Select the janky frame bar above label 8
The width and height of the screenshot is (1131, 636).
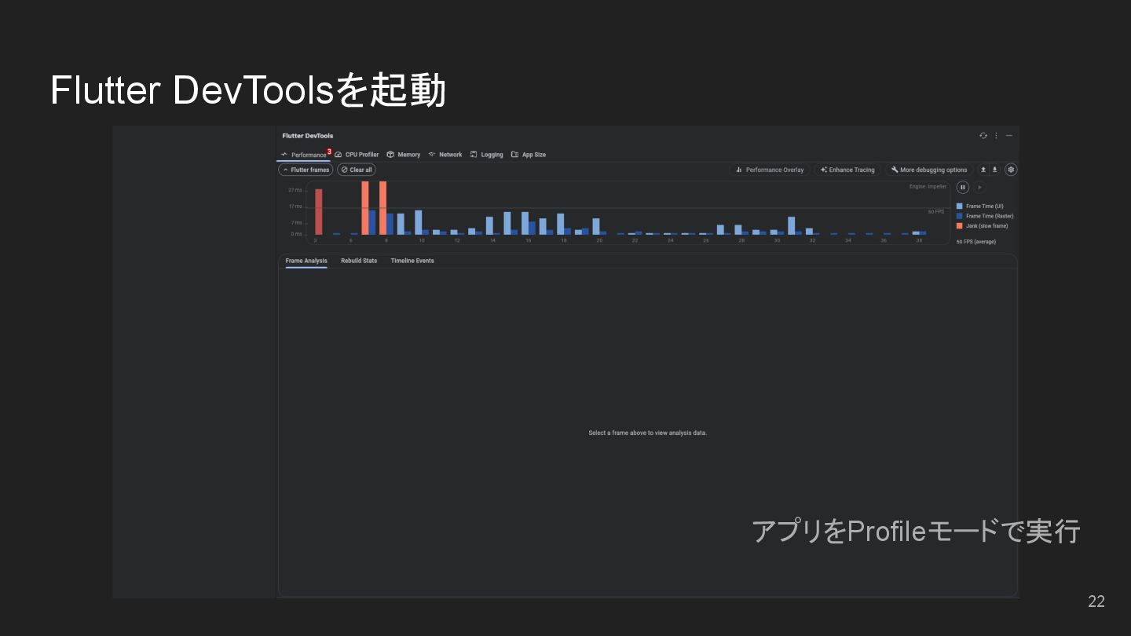(x=382, y=208)
